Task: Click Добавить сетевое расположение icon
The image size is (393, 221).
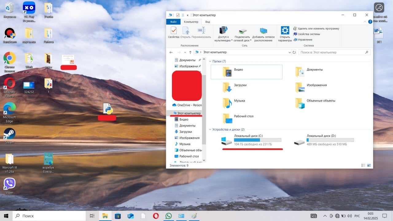Action: tap(263, 34)
